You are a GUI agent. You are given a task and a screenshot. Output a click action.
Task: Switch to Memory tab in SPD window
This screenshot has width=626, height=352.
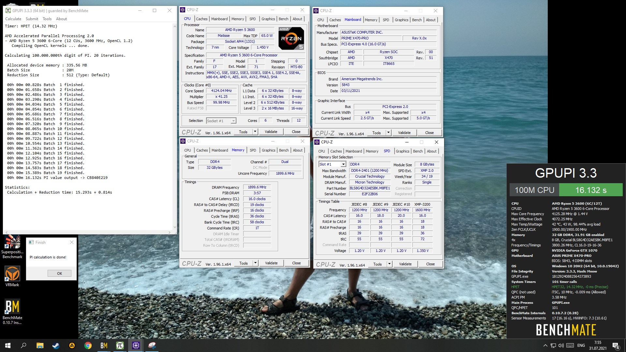(372, 151)
